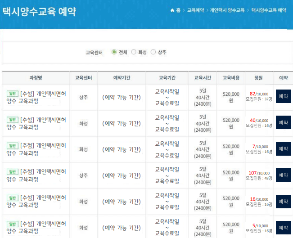
Task: Click the 40/10,000 capacity value
Action: [x=259, y=120]
